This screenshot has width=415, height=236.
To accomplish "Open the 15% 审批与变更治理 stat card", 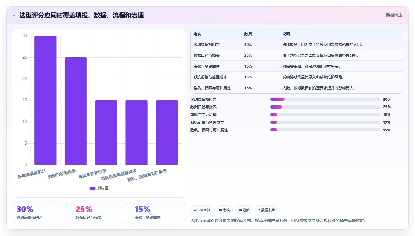I will (x=158, y=212).
